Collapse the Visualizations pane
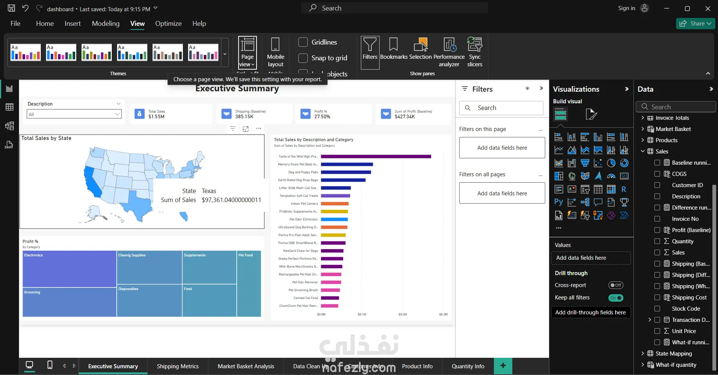The image size is (718, 375). pos(627,89)
